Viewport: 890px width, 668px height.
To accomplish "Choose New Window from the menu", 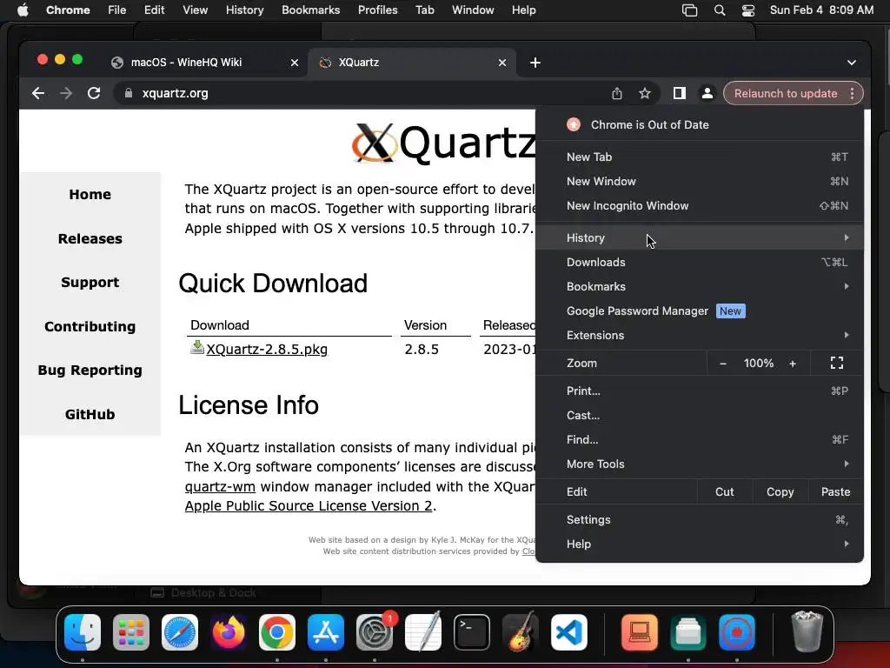I will pyautogui.click(x=700, y=181).
